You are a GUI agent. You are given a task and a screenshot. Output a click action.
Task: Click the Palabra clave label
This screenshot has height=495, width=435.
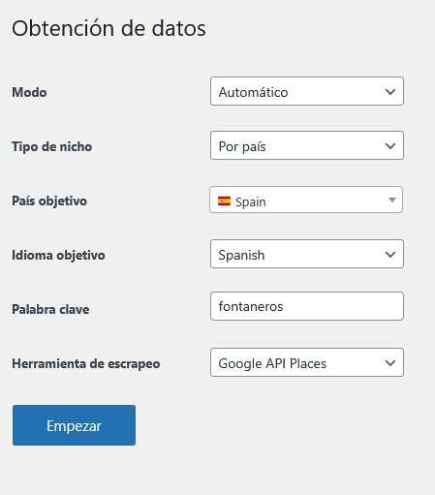[50, 309]
